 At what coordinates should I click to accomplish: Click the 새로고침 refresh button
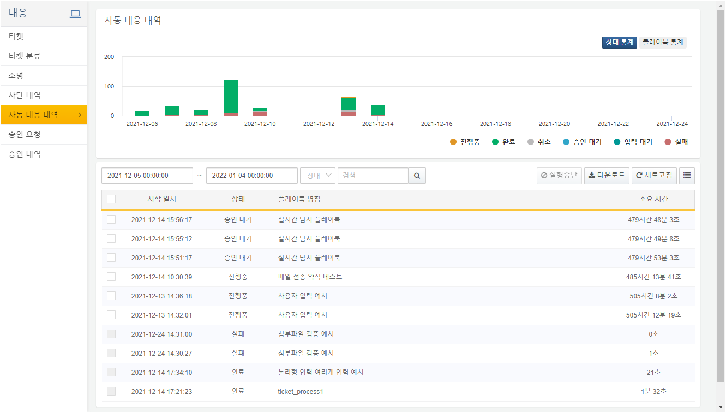[x=654, y=176]
